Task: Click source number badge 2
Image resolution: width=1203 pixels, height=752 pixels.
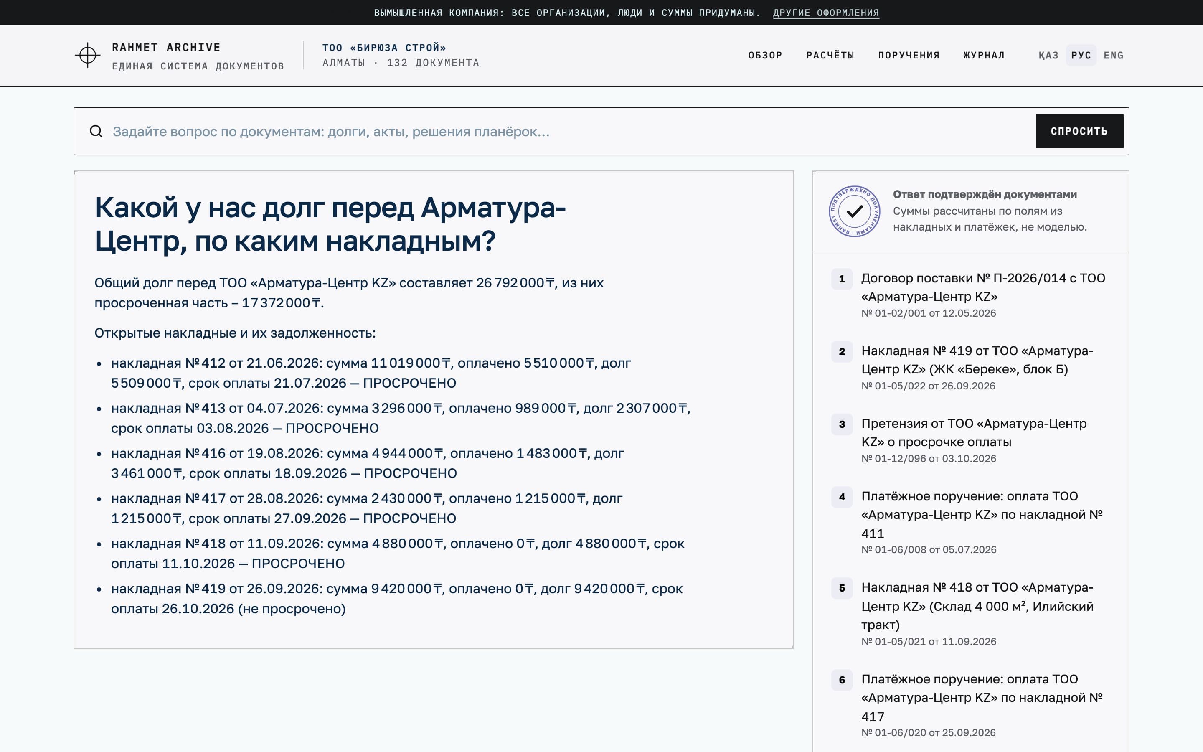Action: point(842,352)
